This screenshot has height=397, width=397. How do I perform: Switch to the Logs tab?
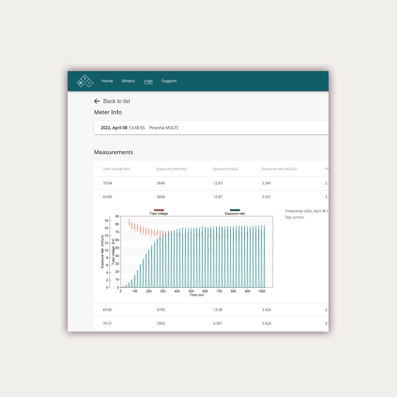(x=148, y=81)
